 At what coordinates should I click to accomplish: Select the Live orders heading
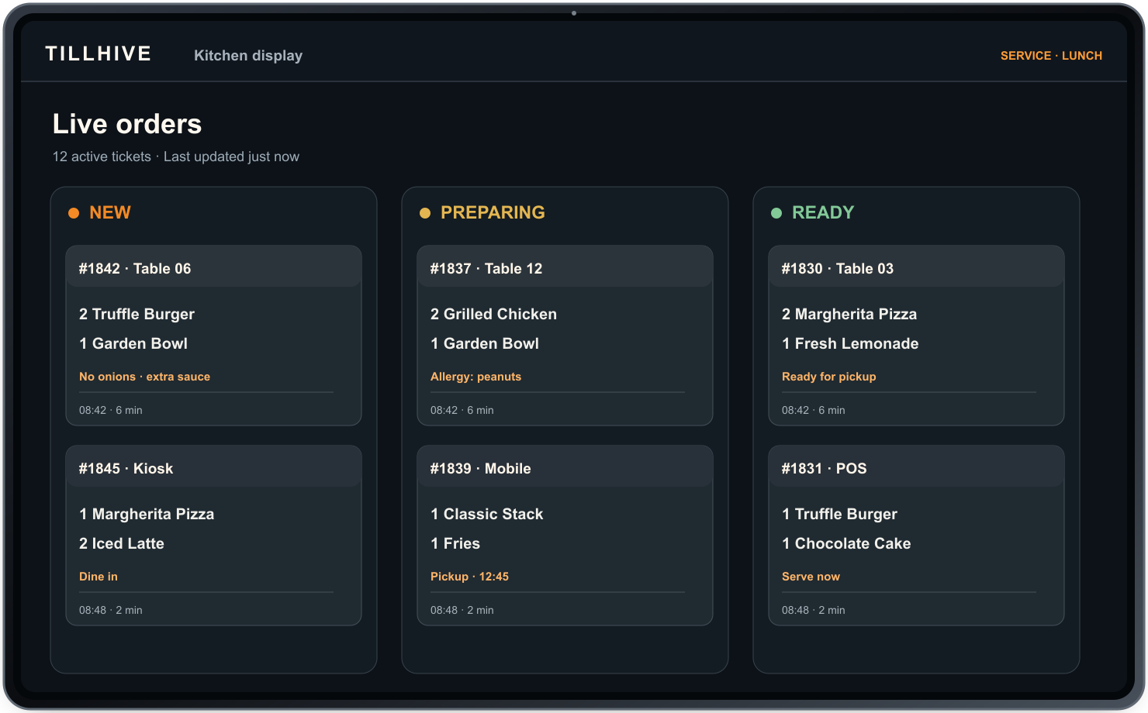pyautogui.click(x=127, y=124)
